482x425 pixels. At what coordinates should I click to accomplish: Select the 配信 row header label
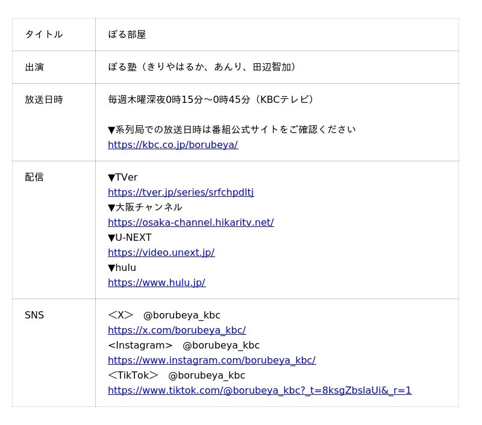[34, 177]
